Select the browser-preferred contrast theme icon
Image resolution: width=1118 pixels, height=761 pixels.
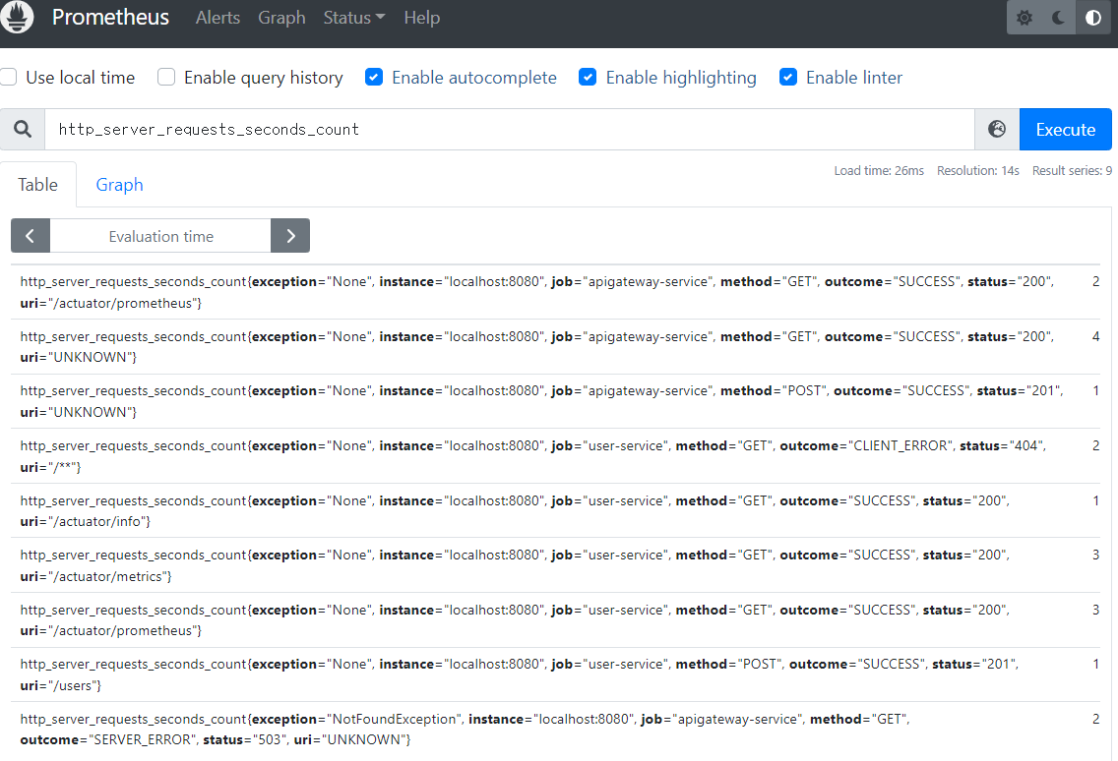coord(1093,18)
